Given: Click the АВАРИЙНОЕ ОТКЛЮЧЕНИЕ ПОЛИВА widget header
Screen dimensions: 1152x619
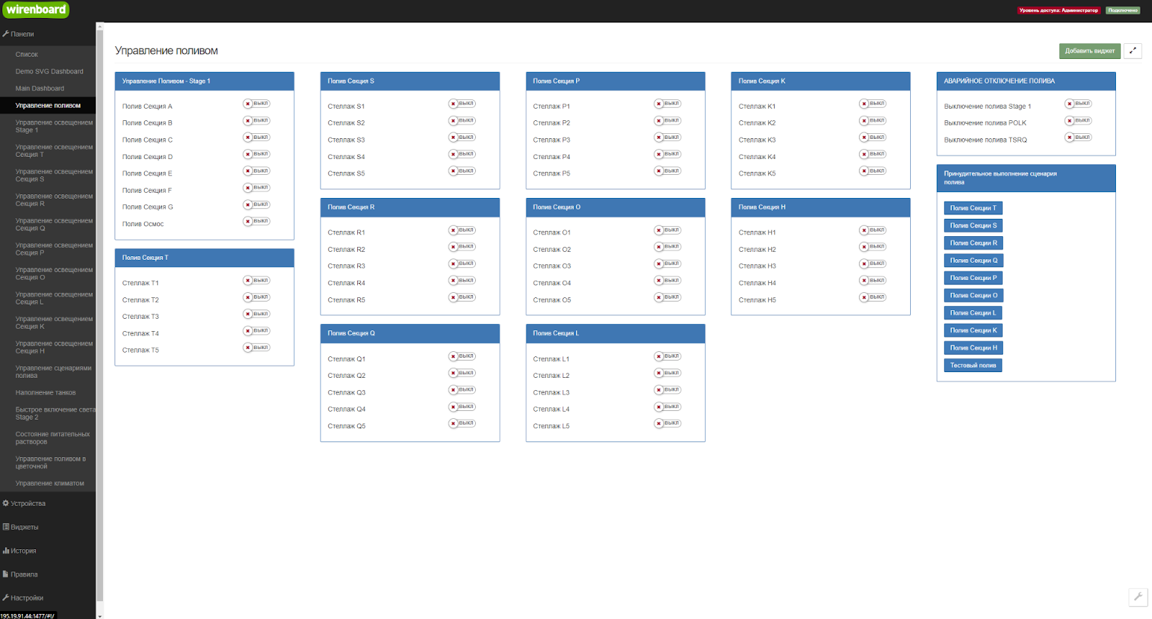Looking at the screenshot, I should tap(1026, 81).
